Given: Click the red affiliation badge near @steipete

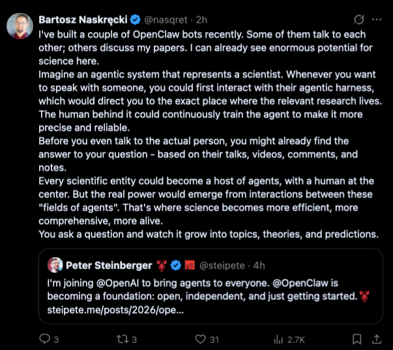Looking at the screenshot, I should coord(189,265).
